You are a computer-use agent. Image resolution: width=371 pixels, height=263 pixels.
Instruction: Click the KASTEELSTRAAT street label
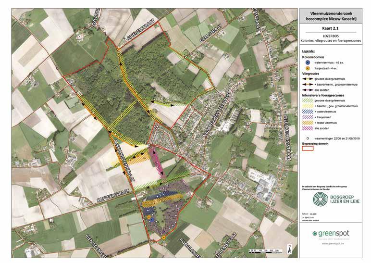click(x=113, y=196)
